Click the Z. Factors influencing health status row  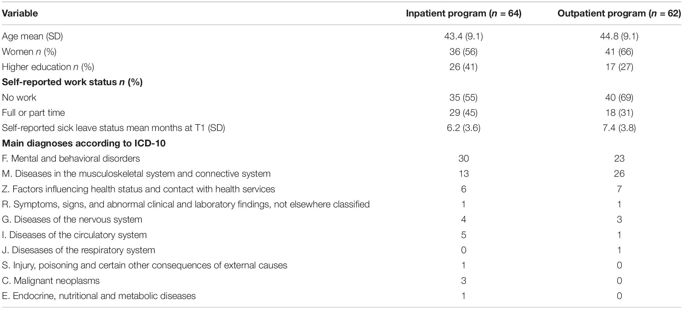[x=341, y=189]
